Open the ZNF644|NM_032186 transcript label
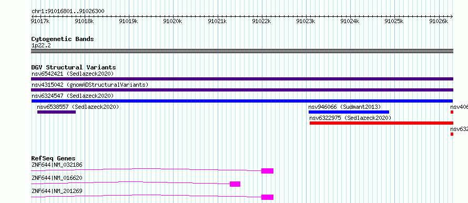This screenshot has width=468, height=203. [57, 165]
